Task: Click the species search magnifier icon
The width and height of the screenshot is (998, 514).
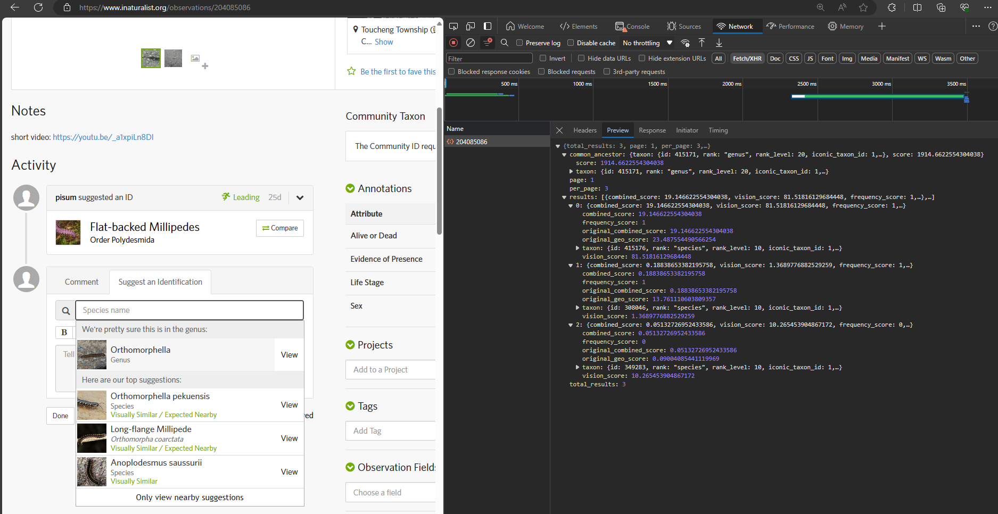Action: 66,311
